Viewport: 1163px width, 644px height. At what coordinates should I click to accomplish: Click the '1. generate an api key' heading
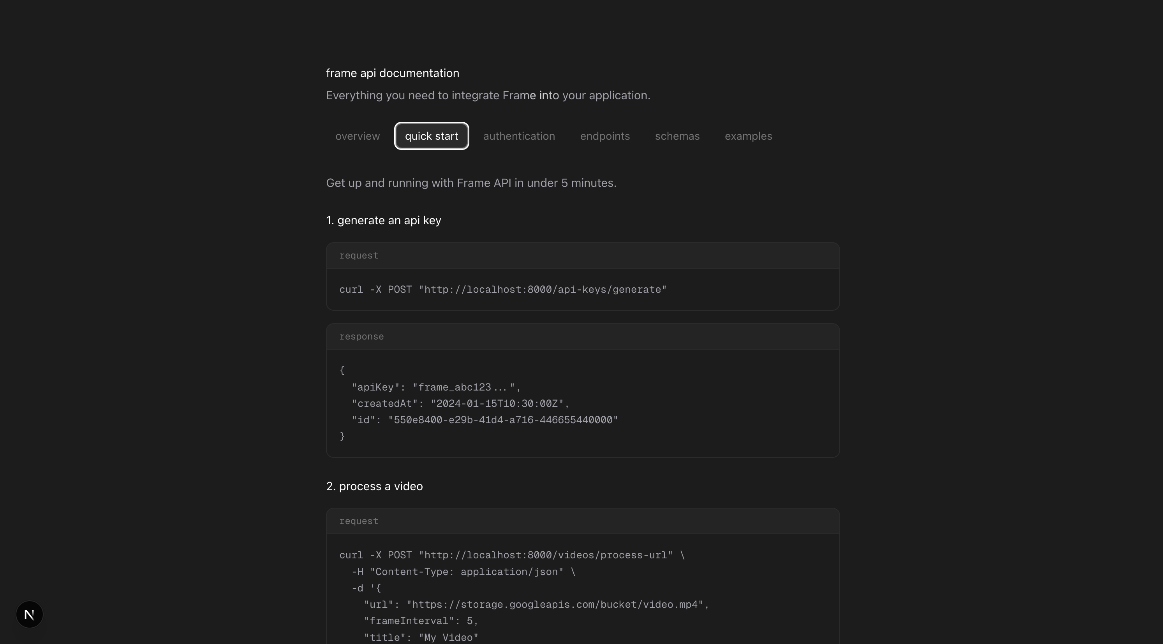(383, 220)
